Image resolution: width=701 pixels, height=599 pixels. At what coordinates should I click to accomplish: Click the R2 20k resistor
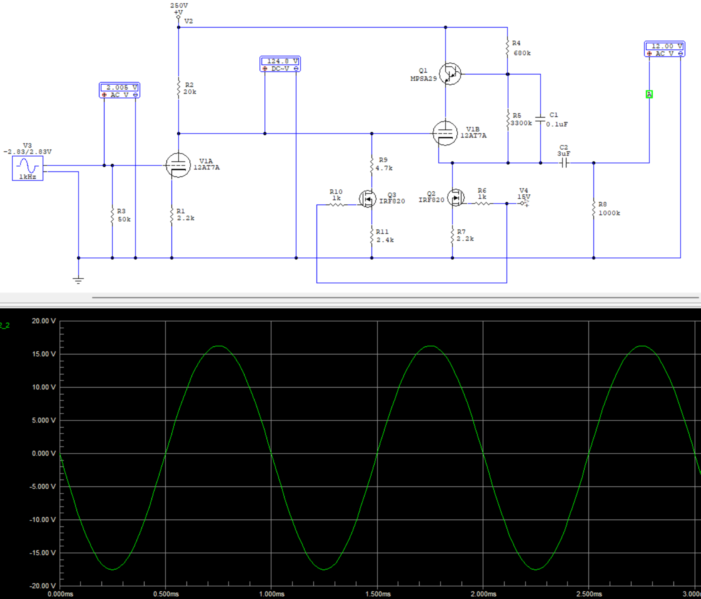click(178, 88)
